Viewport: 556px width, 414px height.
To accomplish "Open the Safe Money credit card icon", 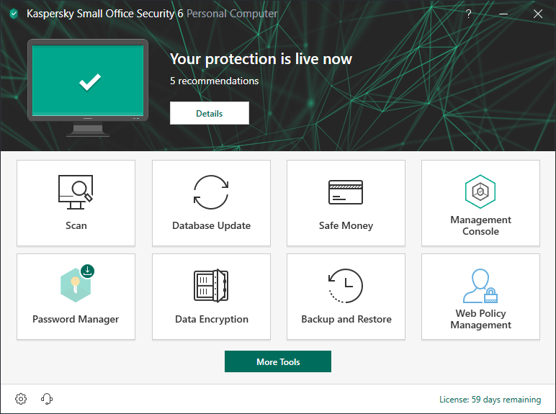I will (x=346, y=192).
